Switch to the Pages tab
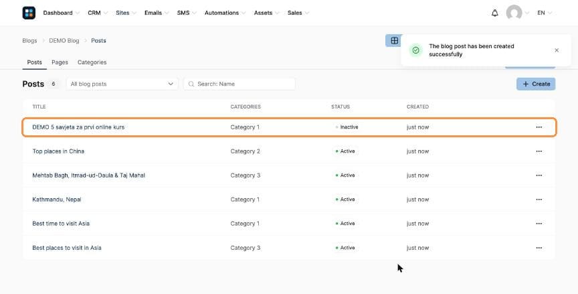 coord(60,62)
